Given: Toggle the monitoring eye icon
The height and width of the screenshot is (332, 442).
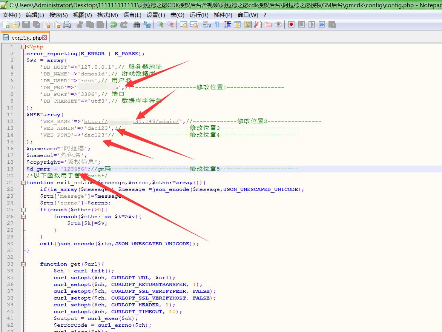Looking at the screenshot, I should [278, 25].
